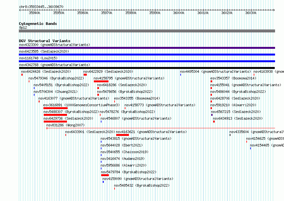284x201 pixels.
Task: Open nsv5478656 (ByrskaBishop2022) label
Action: pos(125,92)
